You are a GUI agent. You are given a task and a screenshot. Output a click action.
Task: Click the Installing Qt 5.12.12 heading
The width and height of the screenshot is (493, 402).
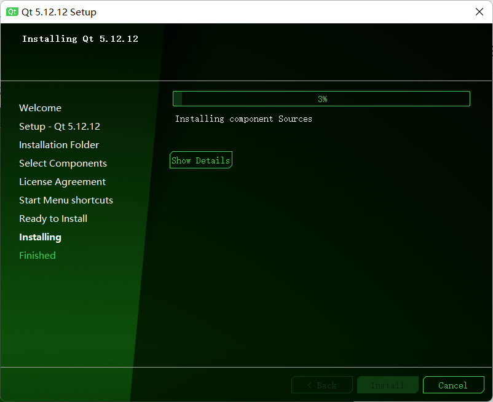(x=80, y=39)
